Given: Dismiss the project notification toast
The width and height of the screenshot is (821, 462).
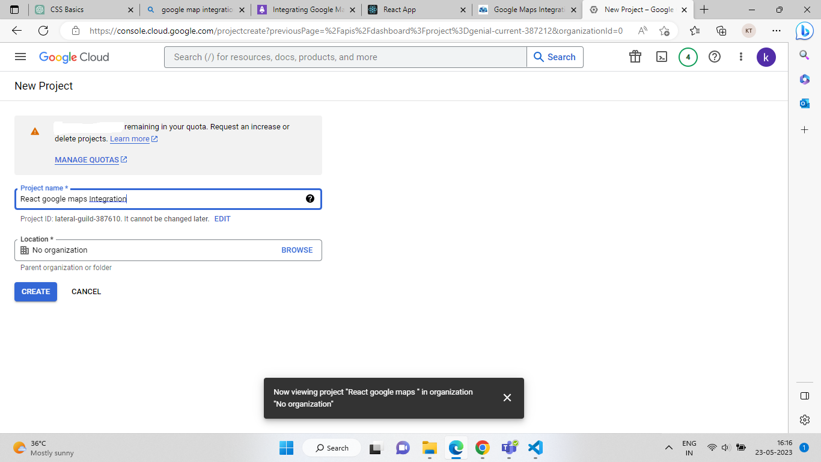Looking at the screenshot, I should 507,398.
